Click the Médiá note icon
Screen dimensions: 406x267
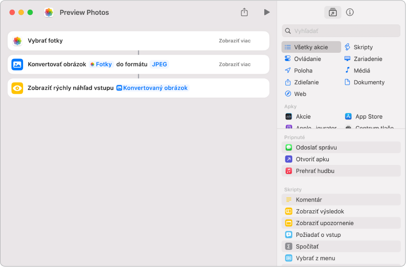[x=348, y=70]
